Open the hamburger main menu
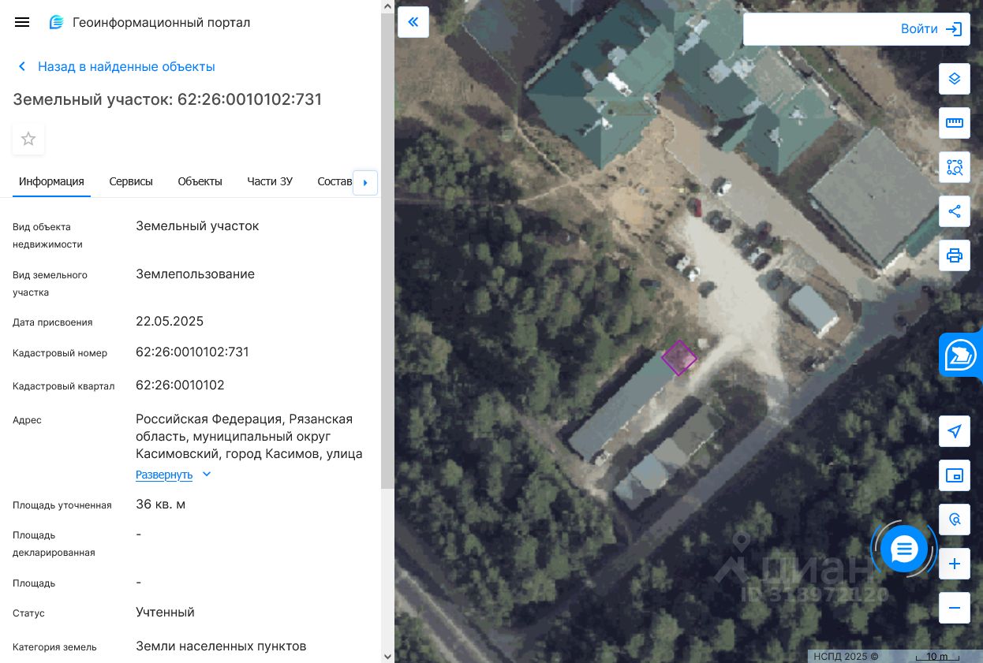983x663 pixels. [22, 22]
